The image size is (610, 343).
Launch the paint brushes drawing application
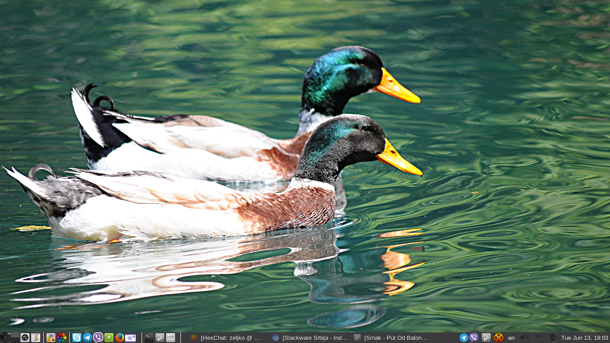[x=51, y=338]
